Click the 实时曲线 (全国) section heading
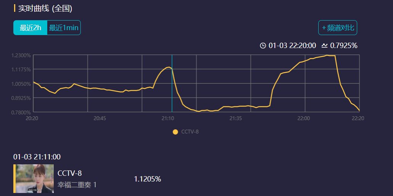 (45, 8)
